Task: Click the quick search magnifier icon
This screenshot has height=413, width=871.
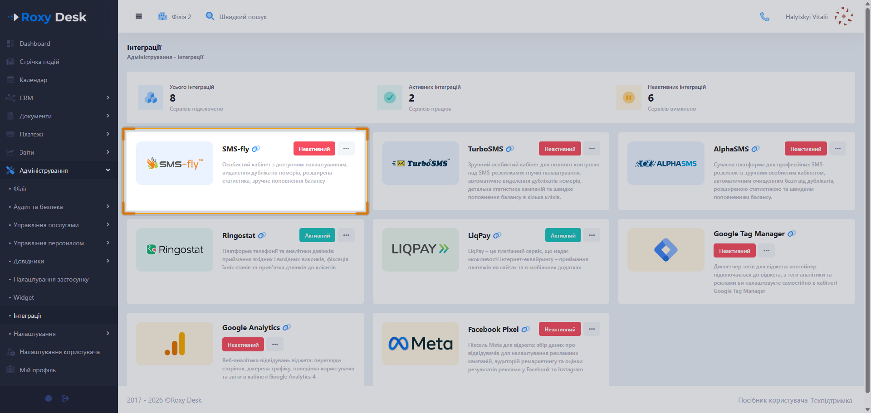Action: coord(210,16)
